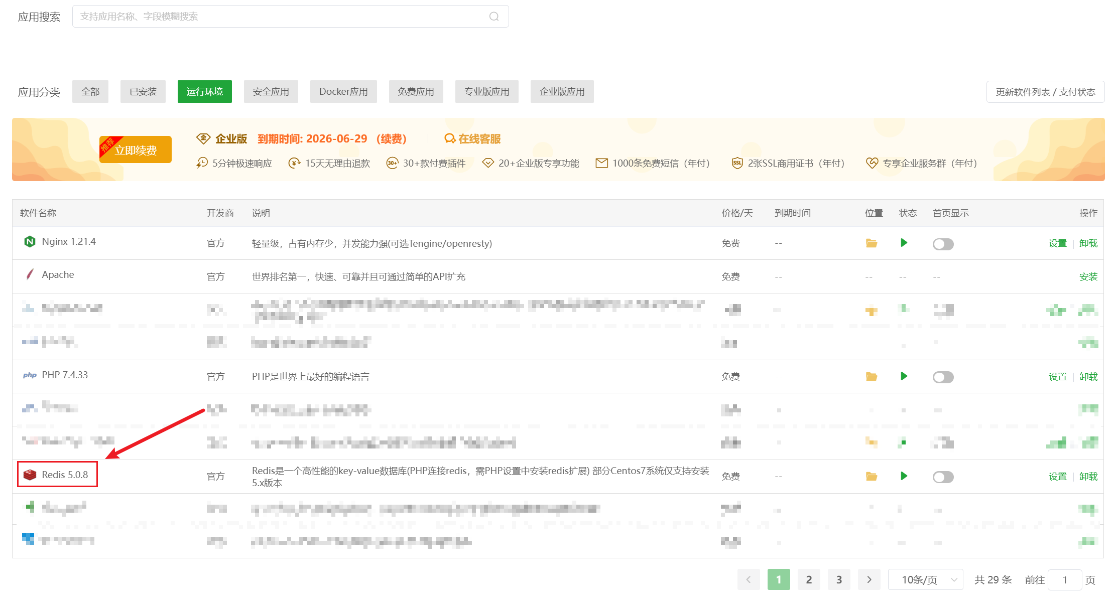
Task: Click the Redis status play icon
Action: click(904, 476)
